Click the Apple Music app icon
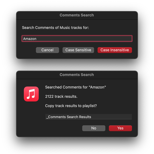Image resolution: width=154 pixels, height=154 pixels. [31, 94]
